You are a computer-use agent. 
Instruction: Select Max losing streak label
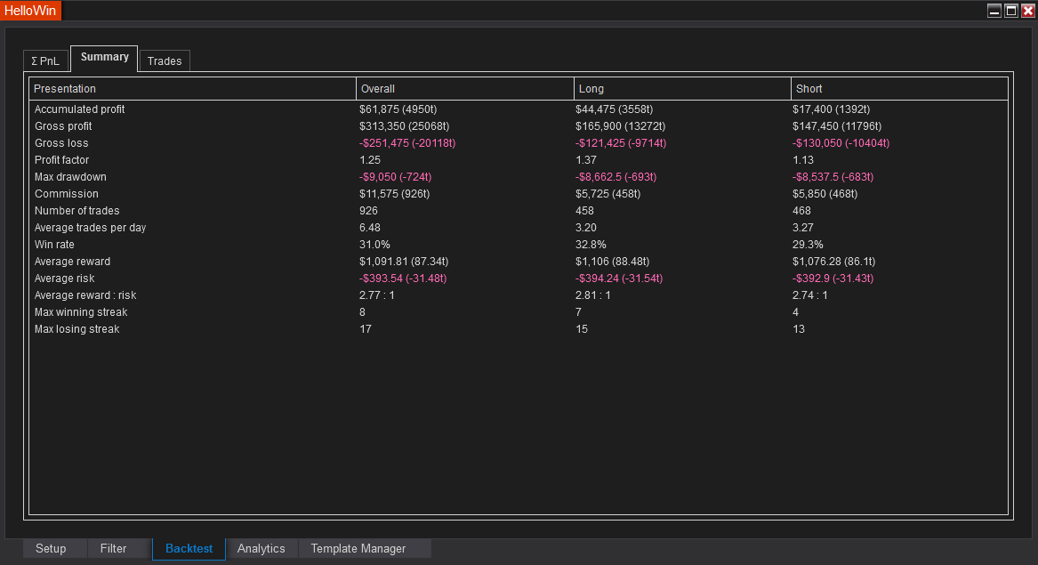pos(76,328)
